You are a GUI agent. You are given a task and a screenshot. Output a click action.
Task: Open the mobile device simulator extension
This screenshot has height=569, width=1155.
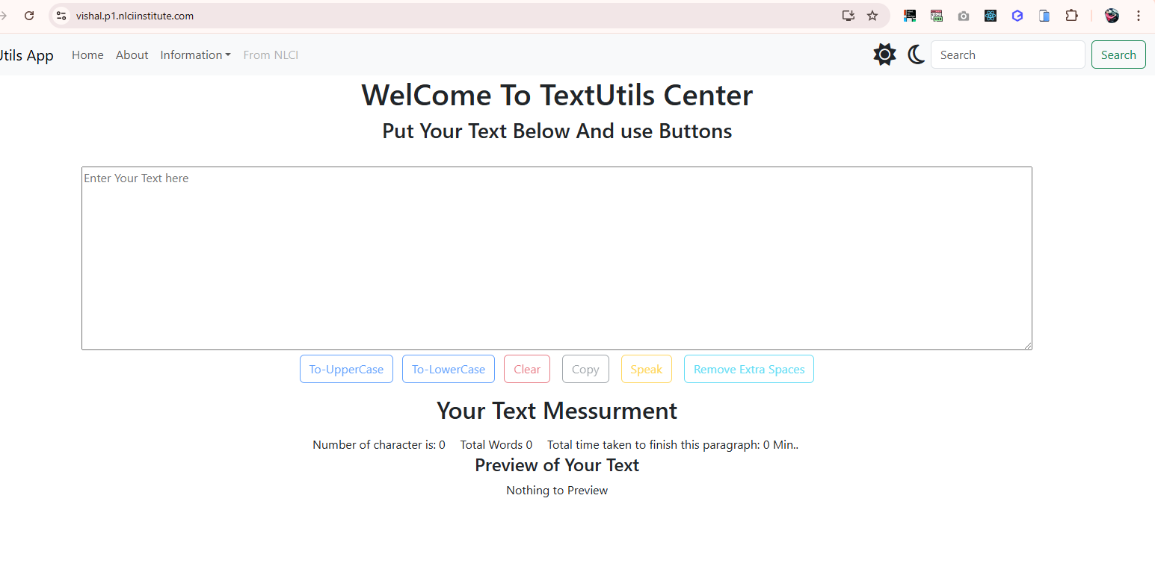1044,16
